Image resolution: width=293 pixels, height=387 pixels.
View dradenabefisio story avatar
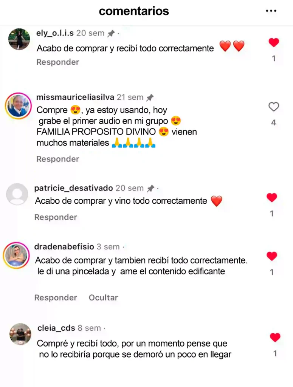coord(16,255)
